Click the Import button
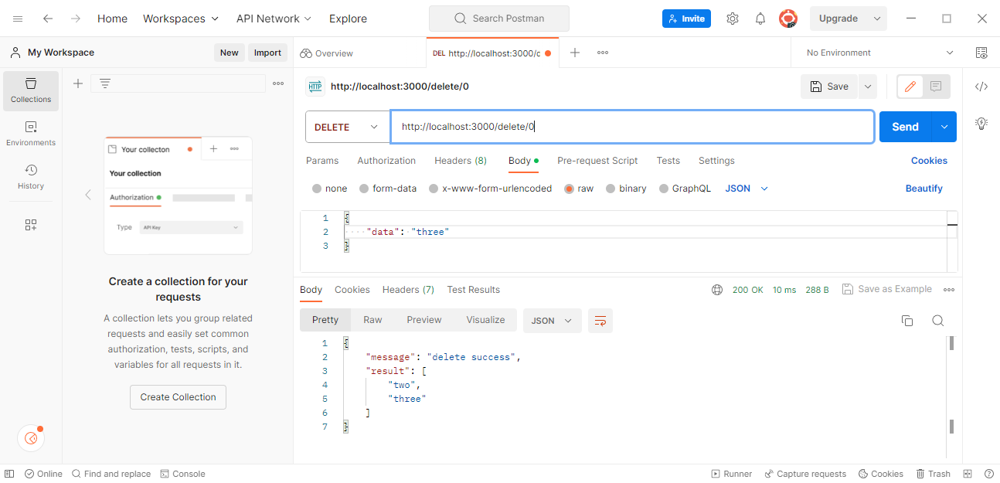 tap(267, 53)
